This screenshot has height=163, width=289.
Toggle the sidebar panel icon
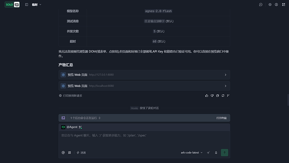[x=26, y=5]
